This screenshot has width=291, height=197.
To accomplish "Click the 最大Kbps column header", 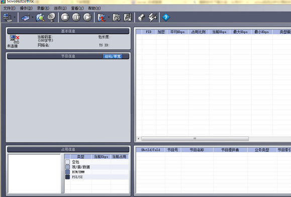I will [241, 32].
